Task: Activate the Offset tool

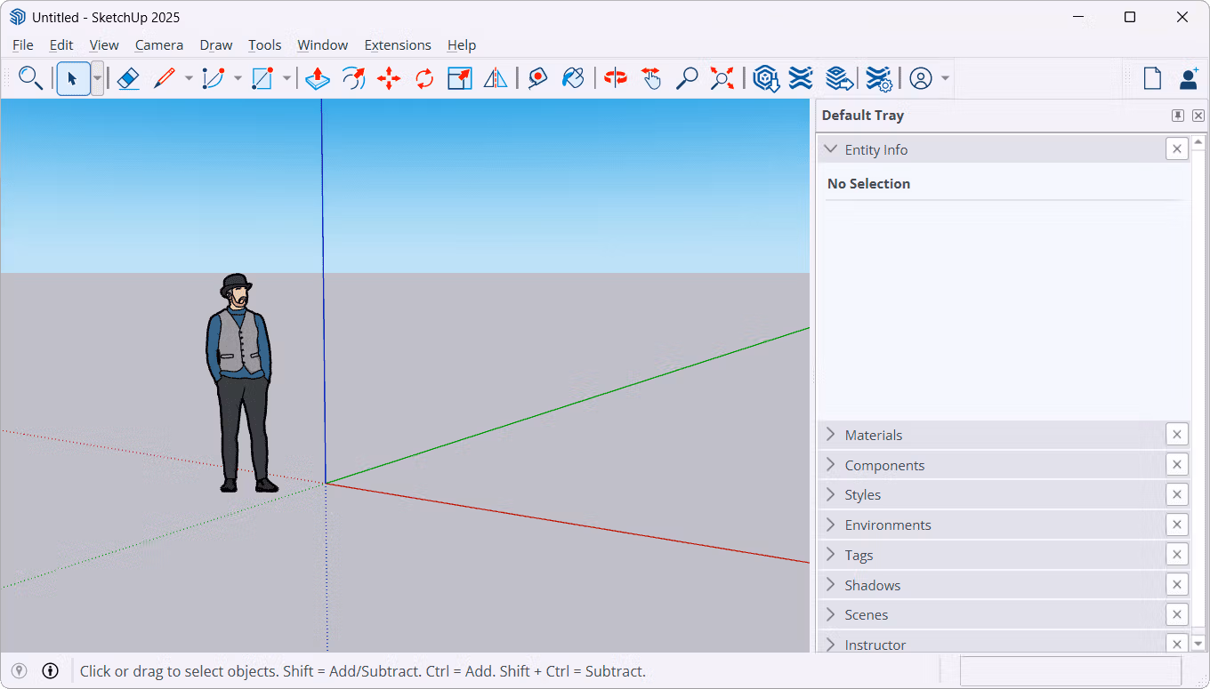Action: coord(353,78)
